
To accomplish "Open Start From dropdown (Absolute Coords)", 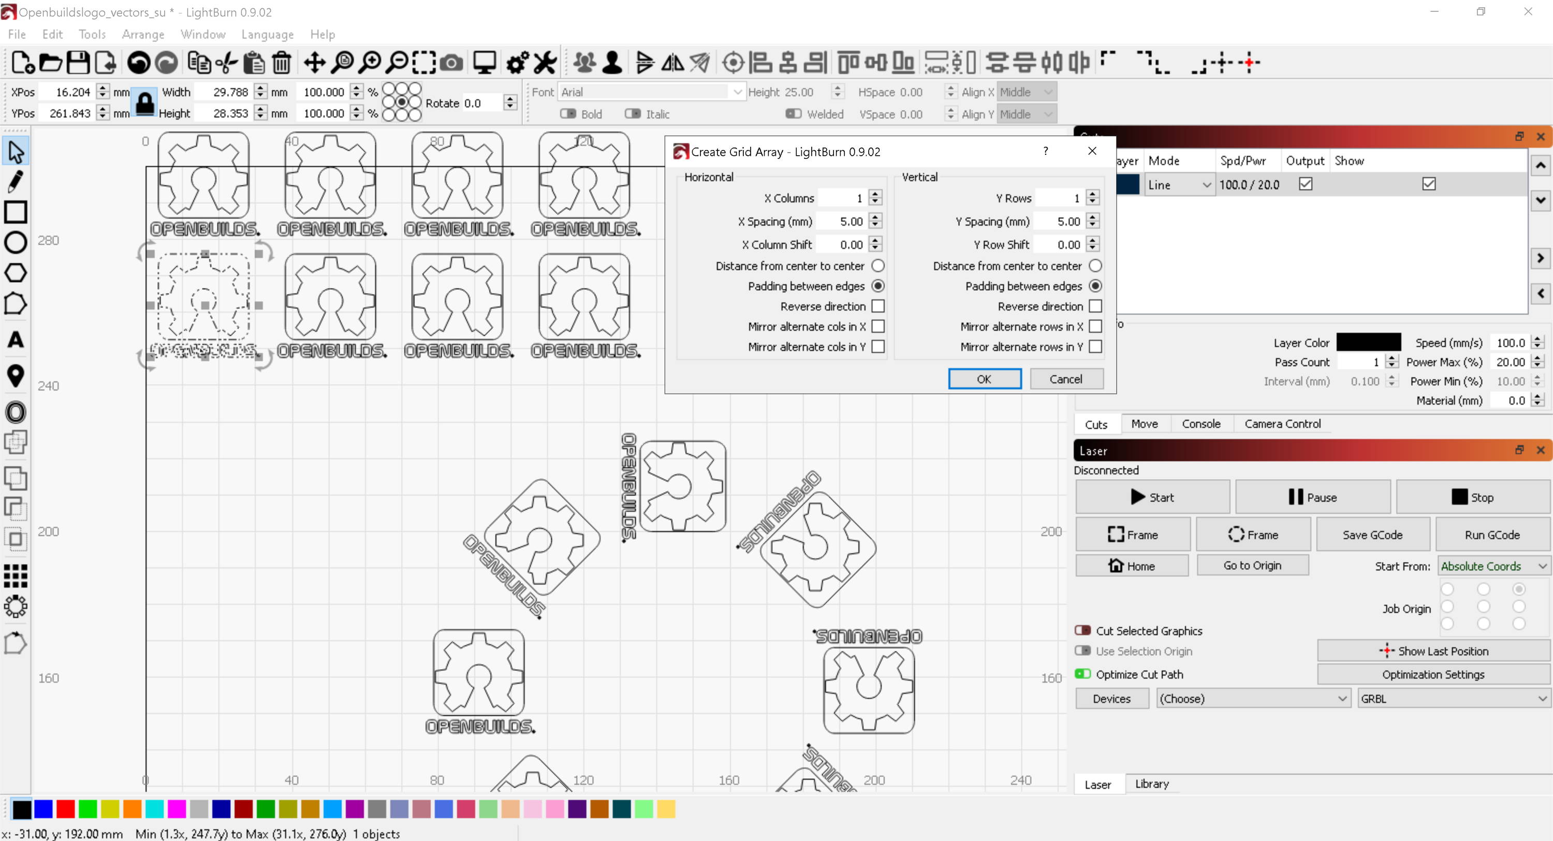I will (1493, 566).
